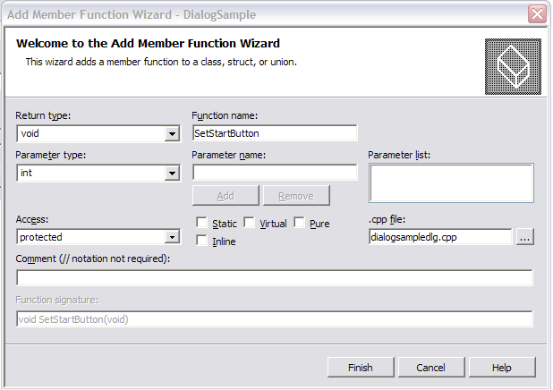Click into the Parameter name field
Image resolution: width=553 pixels, height=390 pixels.
pos(275,173)
